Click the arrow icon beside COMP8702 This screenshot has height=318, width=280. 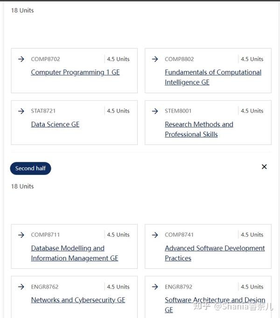(21, 59)
